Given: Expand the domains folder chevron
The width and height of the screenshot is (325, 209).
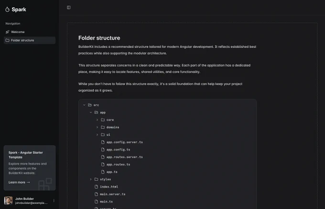Looking at the screenshot, I should 97,127.
